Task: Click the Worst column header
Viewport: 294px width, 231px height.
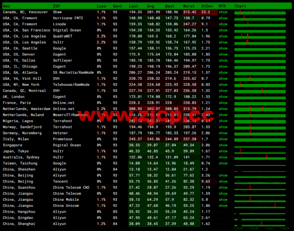Action: [x=189, y=6]
